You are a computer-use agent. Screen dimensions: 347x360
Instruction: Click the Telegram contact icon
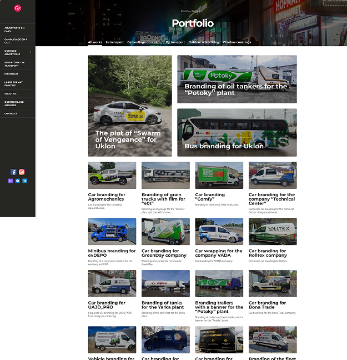click(x=25, y=181)
